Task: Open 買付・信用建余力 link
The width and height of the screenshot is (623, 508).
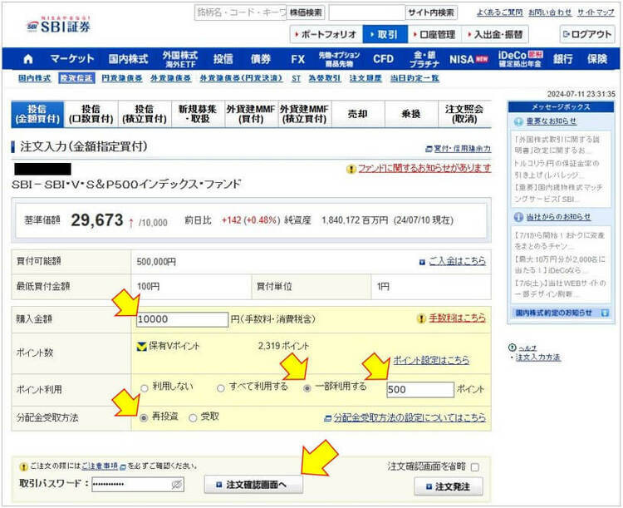Action: 463,149
